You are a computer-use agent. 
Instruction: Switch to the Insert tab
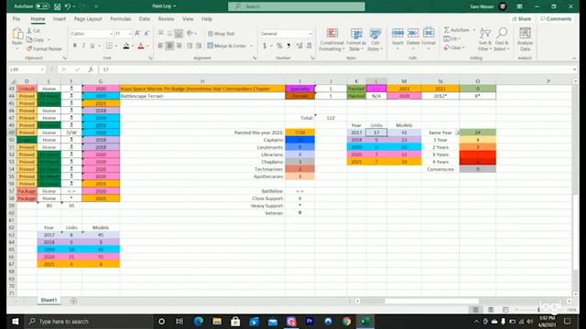[59, 18]
